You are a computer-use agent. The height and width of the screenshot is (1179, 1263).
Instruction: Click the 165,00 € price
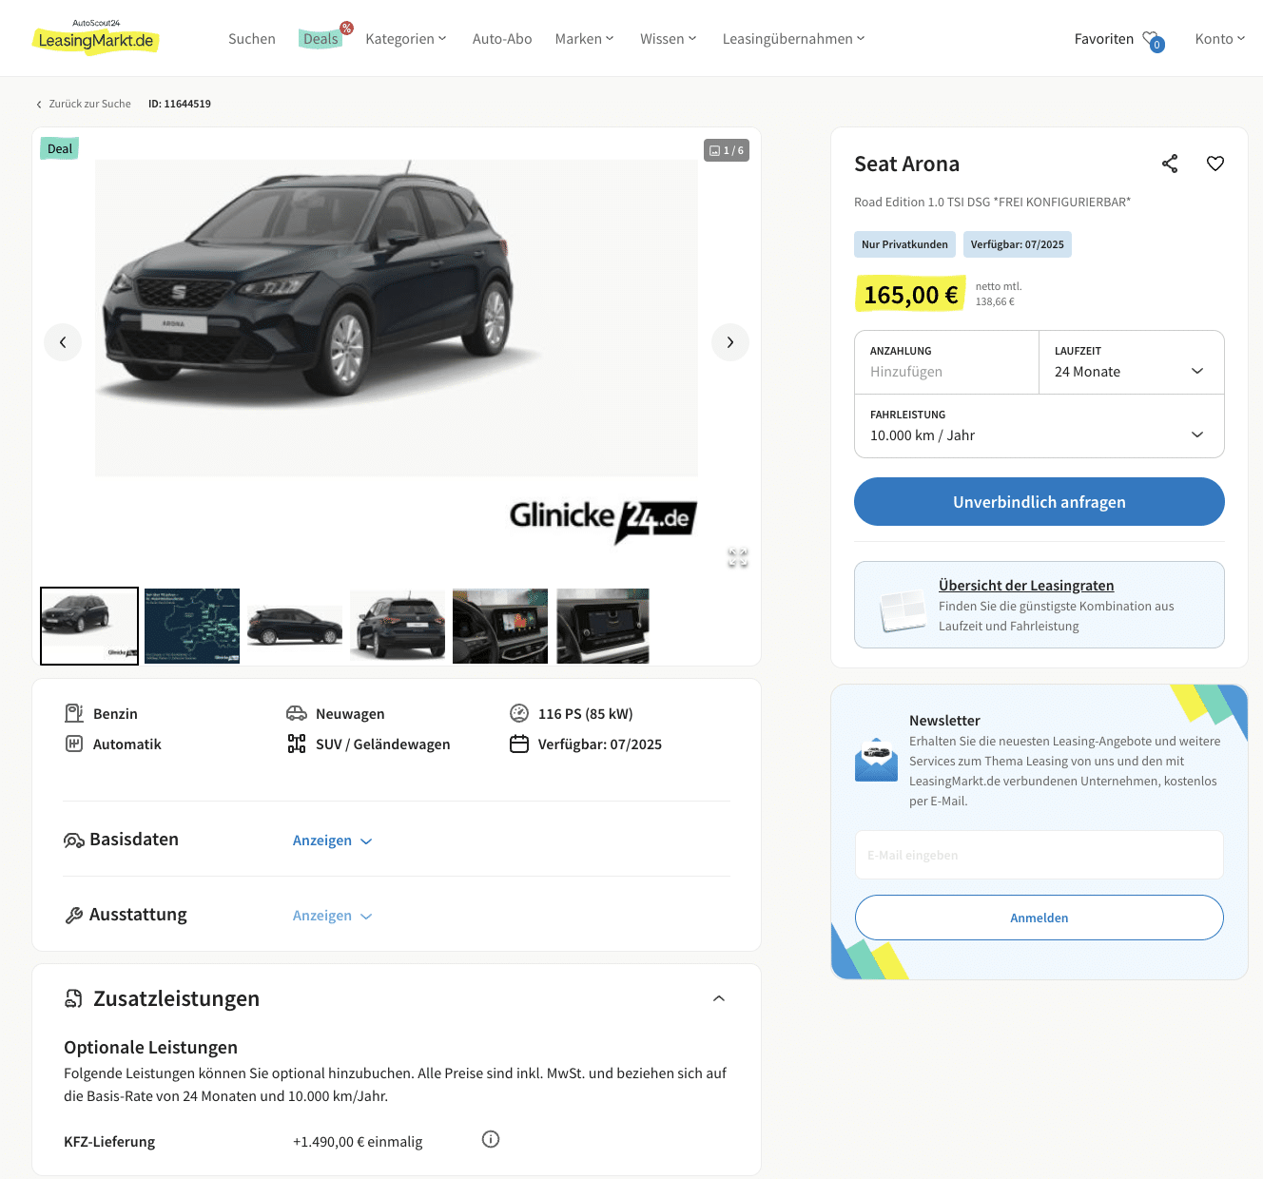[910, 295]
